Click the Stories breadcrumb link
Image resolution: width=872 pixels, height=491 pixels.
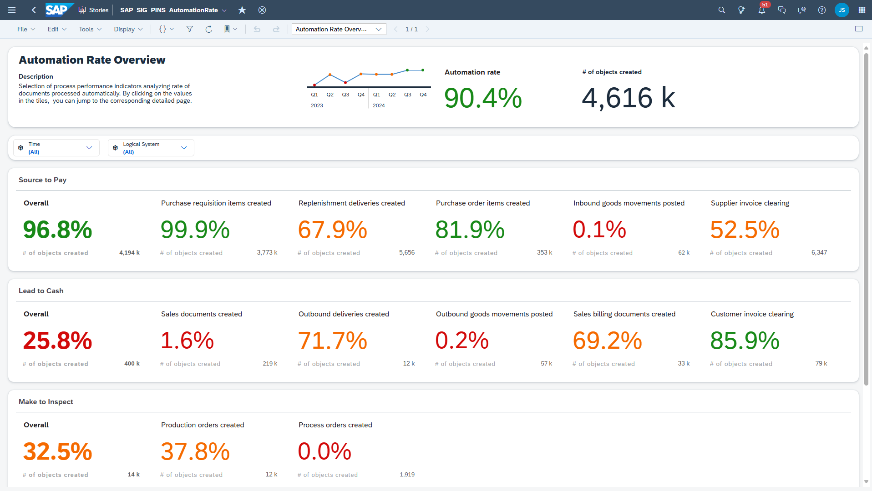click(x=94, y=10)
